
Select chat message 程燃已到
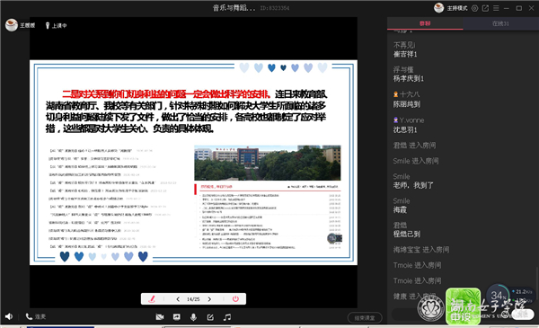pyautogui.click(x=407, y=235)
